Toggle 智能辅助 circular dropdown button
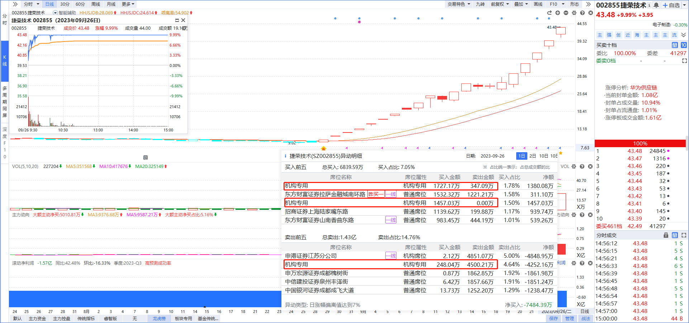Image resolution: width=689 pixels, height=323 pixels. 55,13
